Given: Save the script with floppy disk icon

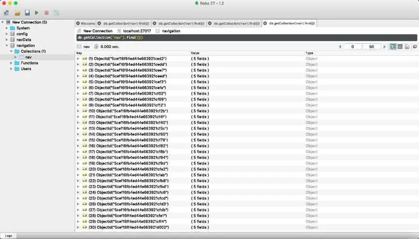Looking at the screenshot, I should pyautogui.click(x=27, y=13).
